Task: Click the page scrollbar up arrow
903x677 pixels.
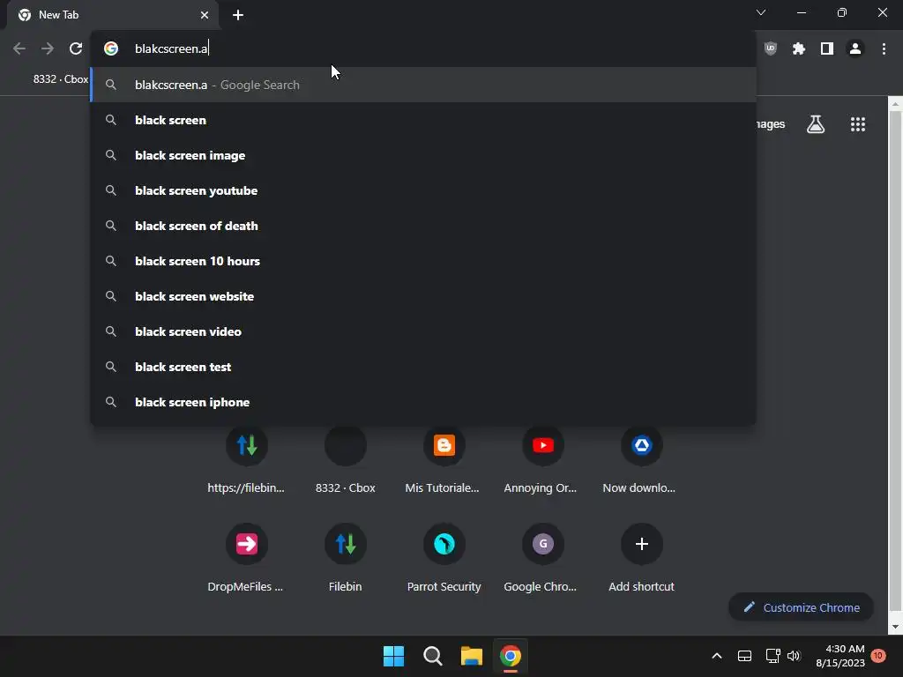Action: (896, 105)
